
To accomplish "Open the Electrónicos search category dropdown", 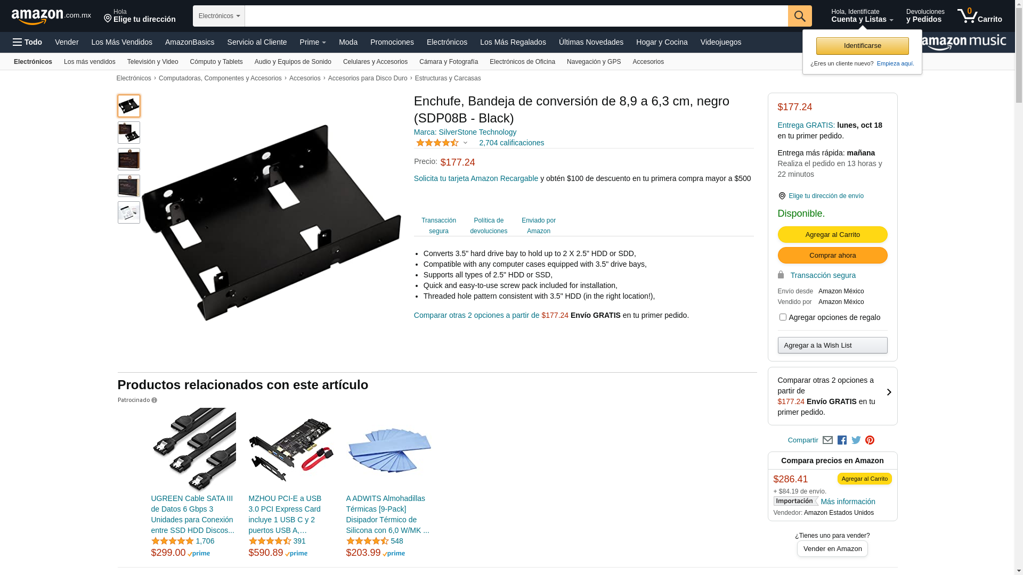I will [x=219, y=16].
